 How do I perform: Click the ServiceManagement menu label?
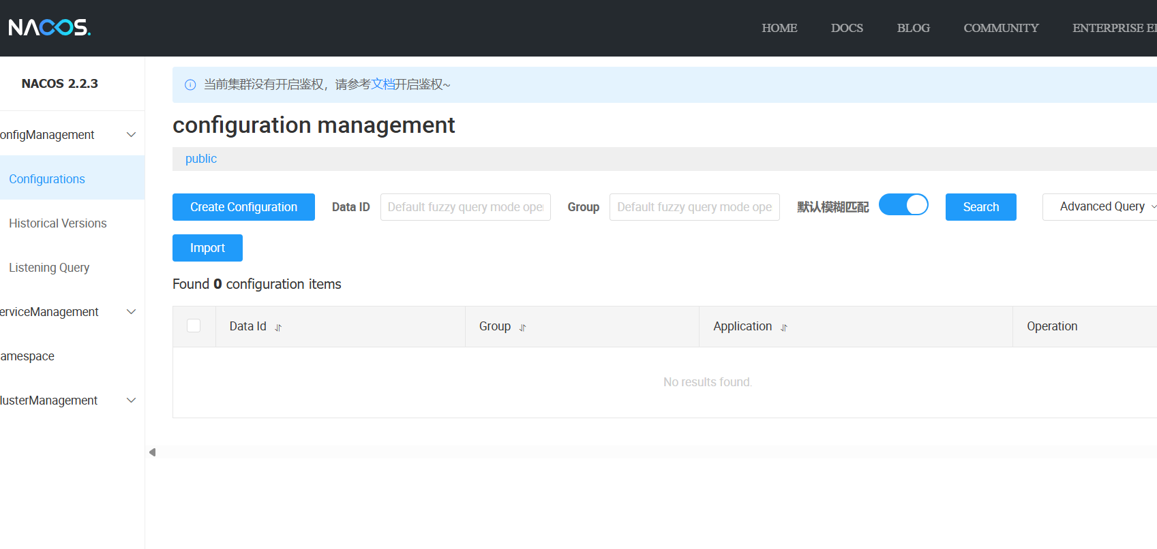click(x=49, y=312)
